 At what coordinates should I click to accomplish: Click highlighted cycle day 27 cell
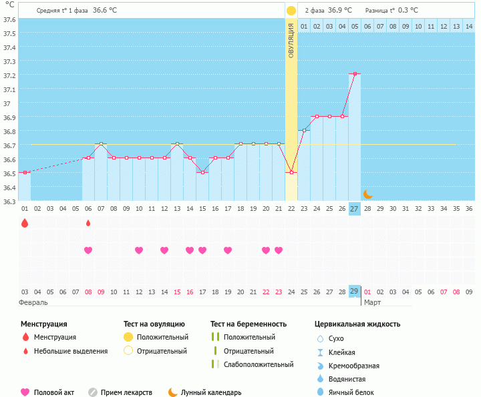tap(355, 209)
